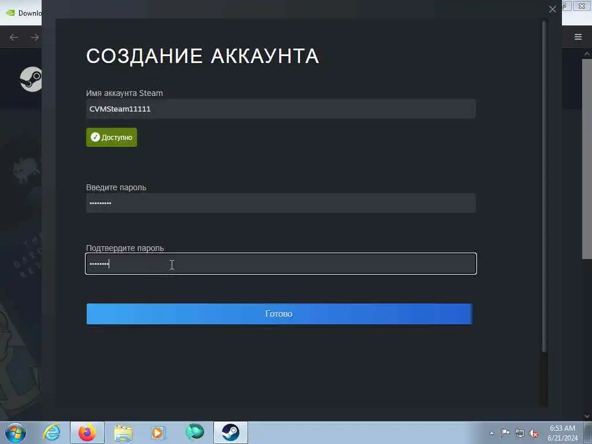Open the clock showing 6:53 AM
Viewport: 592px width, 444px height.
[x=563, y=432]
